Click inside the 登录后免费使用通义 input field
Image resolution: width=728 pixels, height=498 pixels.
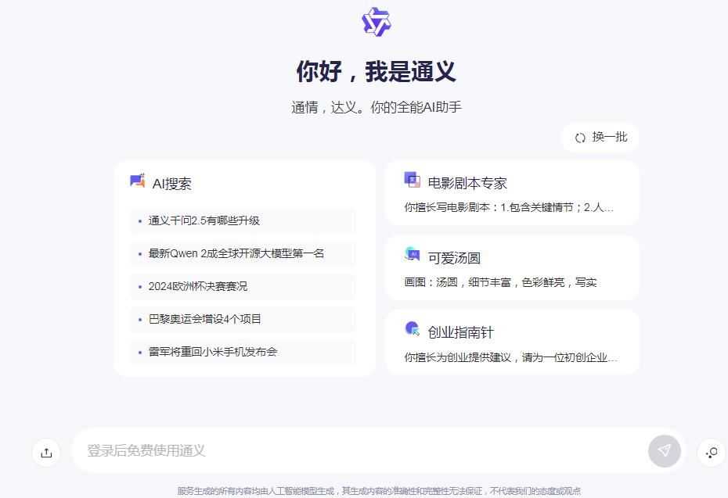pos(313,452)
